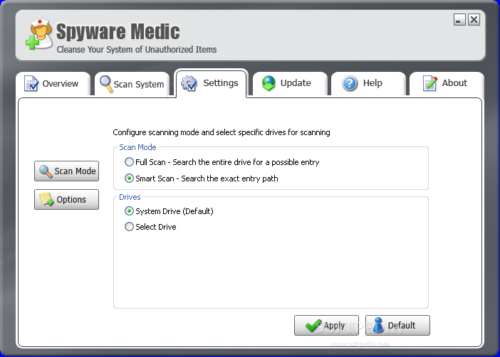Open the Overview tab

53,84
